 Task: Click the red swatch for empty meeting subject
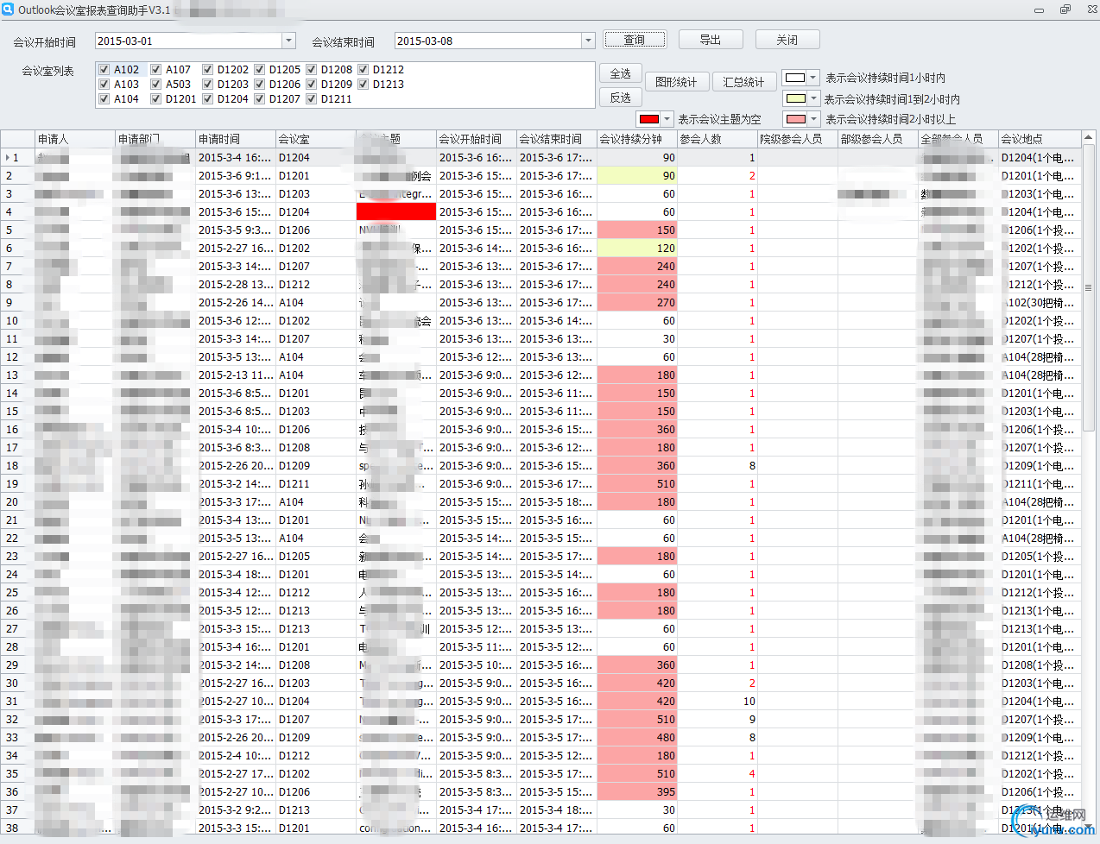[x=649, y=119]
